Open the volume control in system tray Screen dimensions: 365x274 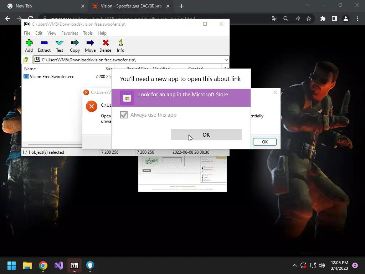322,265
